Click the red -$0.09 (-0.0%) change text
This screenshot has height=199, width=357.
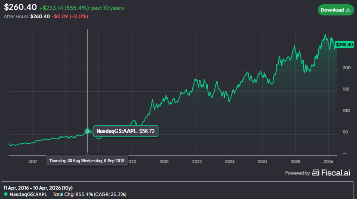coord(70,16)
